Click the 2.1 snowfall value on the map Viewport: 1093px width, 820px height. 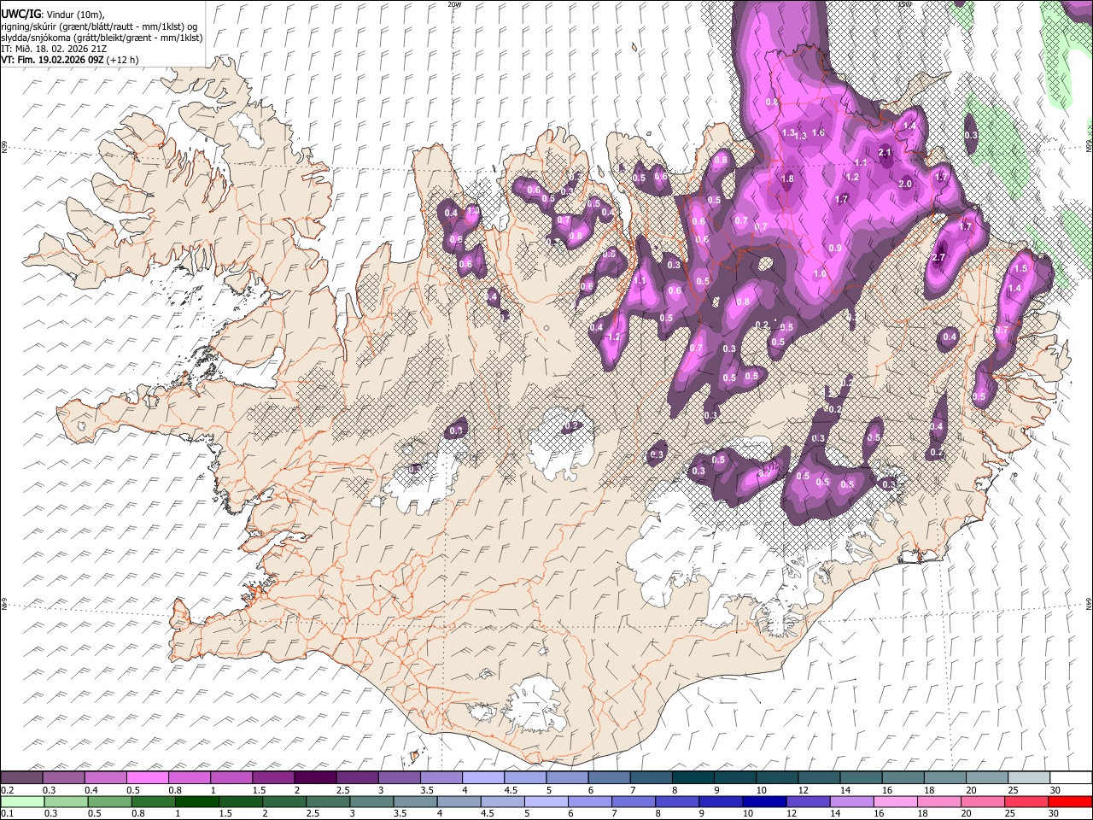pyautogui.click(x=885, y=153)
